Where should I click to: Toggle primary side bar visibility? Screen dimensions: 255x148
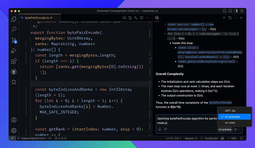225,11
